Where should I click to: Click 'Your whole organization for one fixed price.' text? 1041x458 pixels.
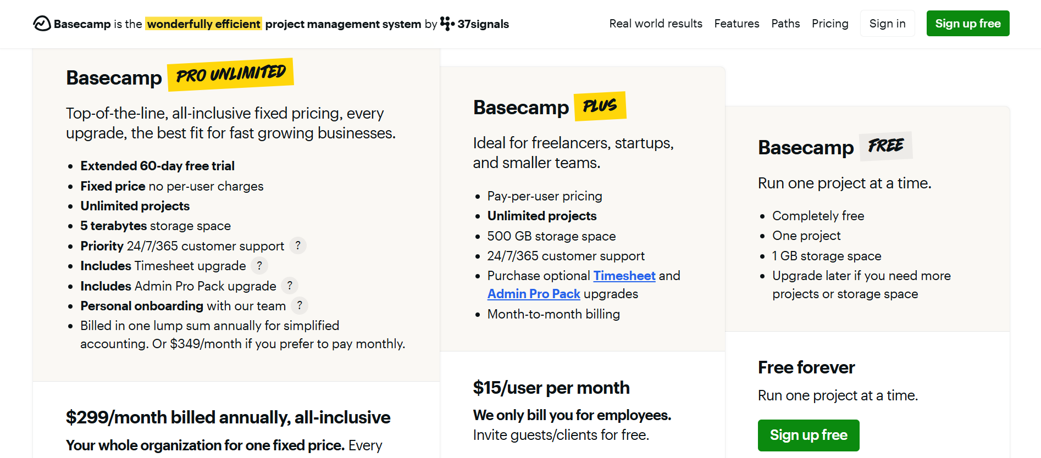(206, 445)
